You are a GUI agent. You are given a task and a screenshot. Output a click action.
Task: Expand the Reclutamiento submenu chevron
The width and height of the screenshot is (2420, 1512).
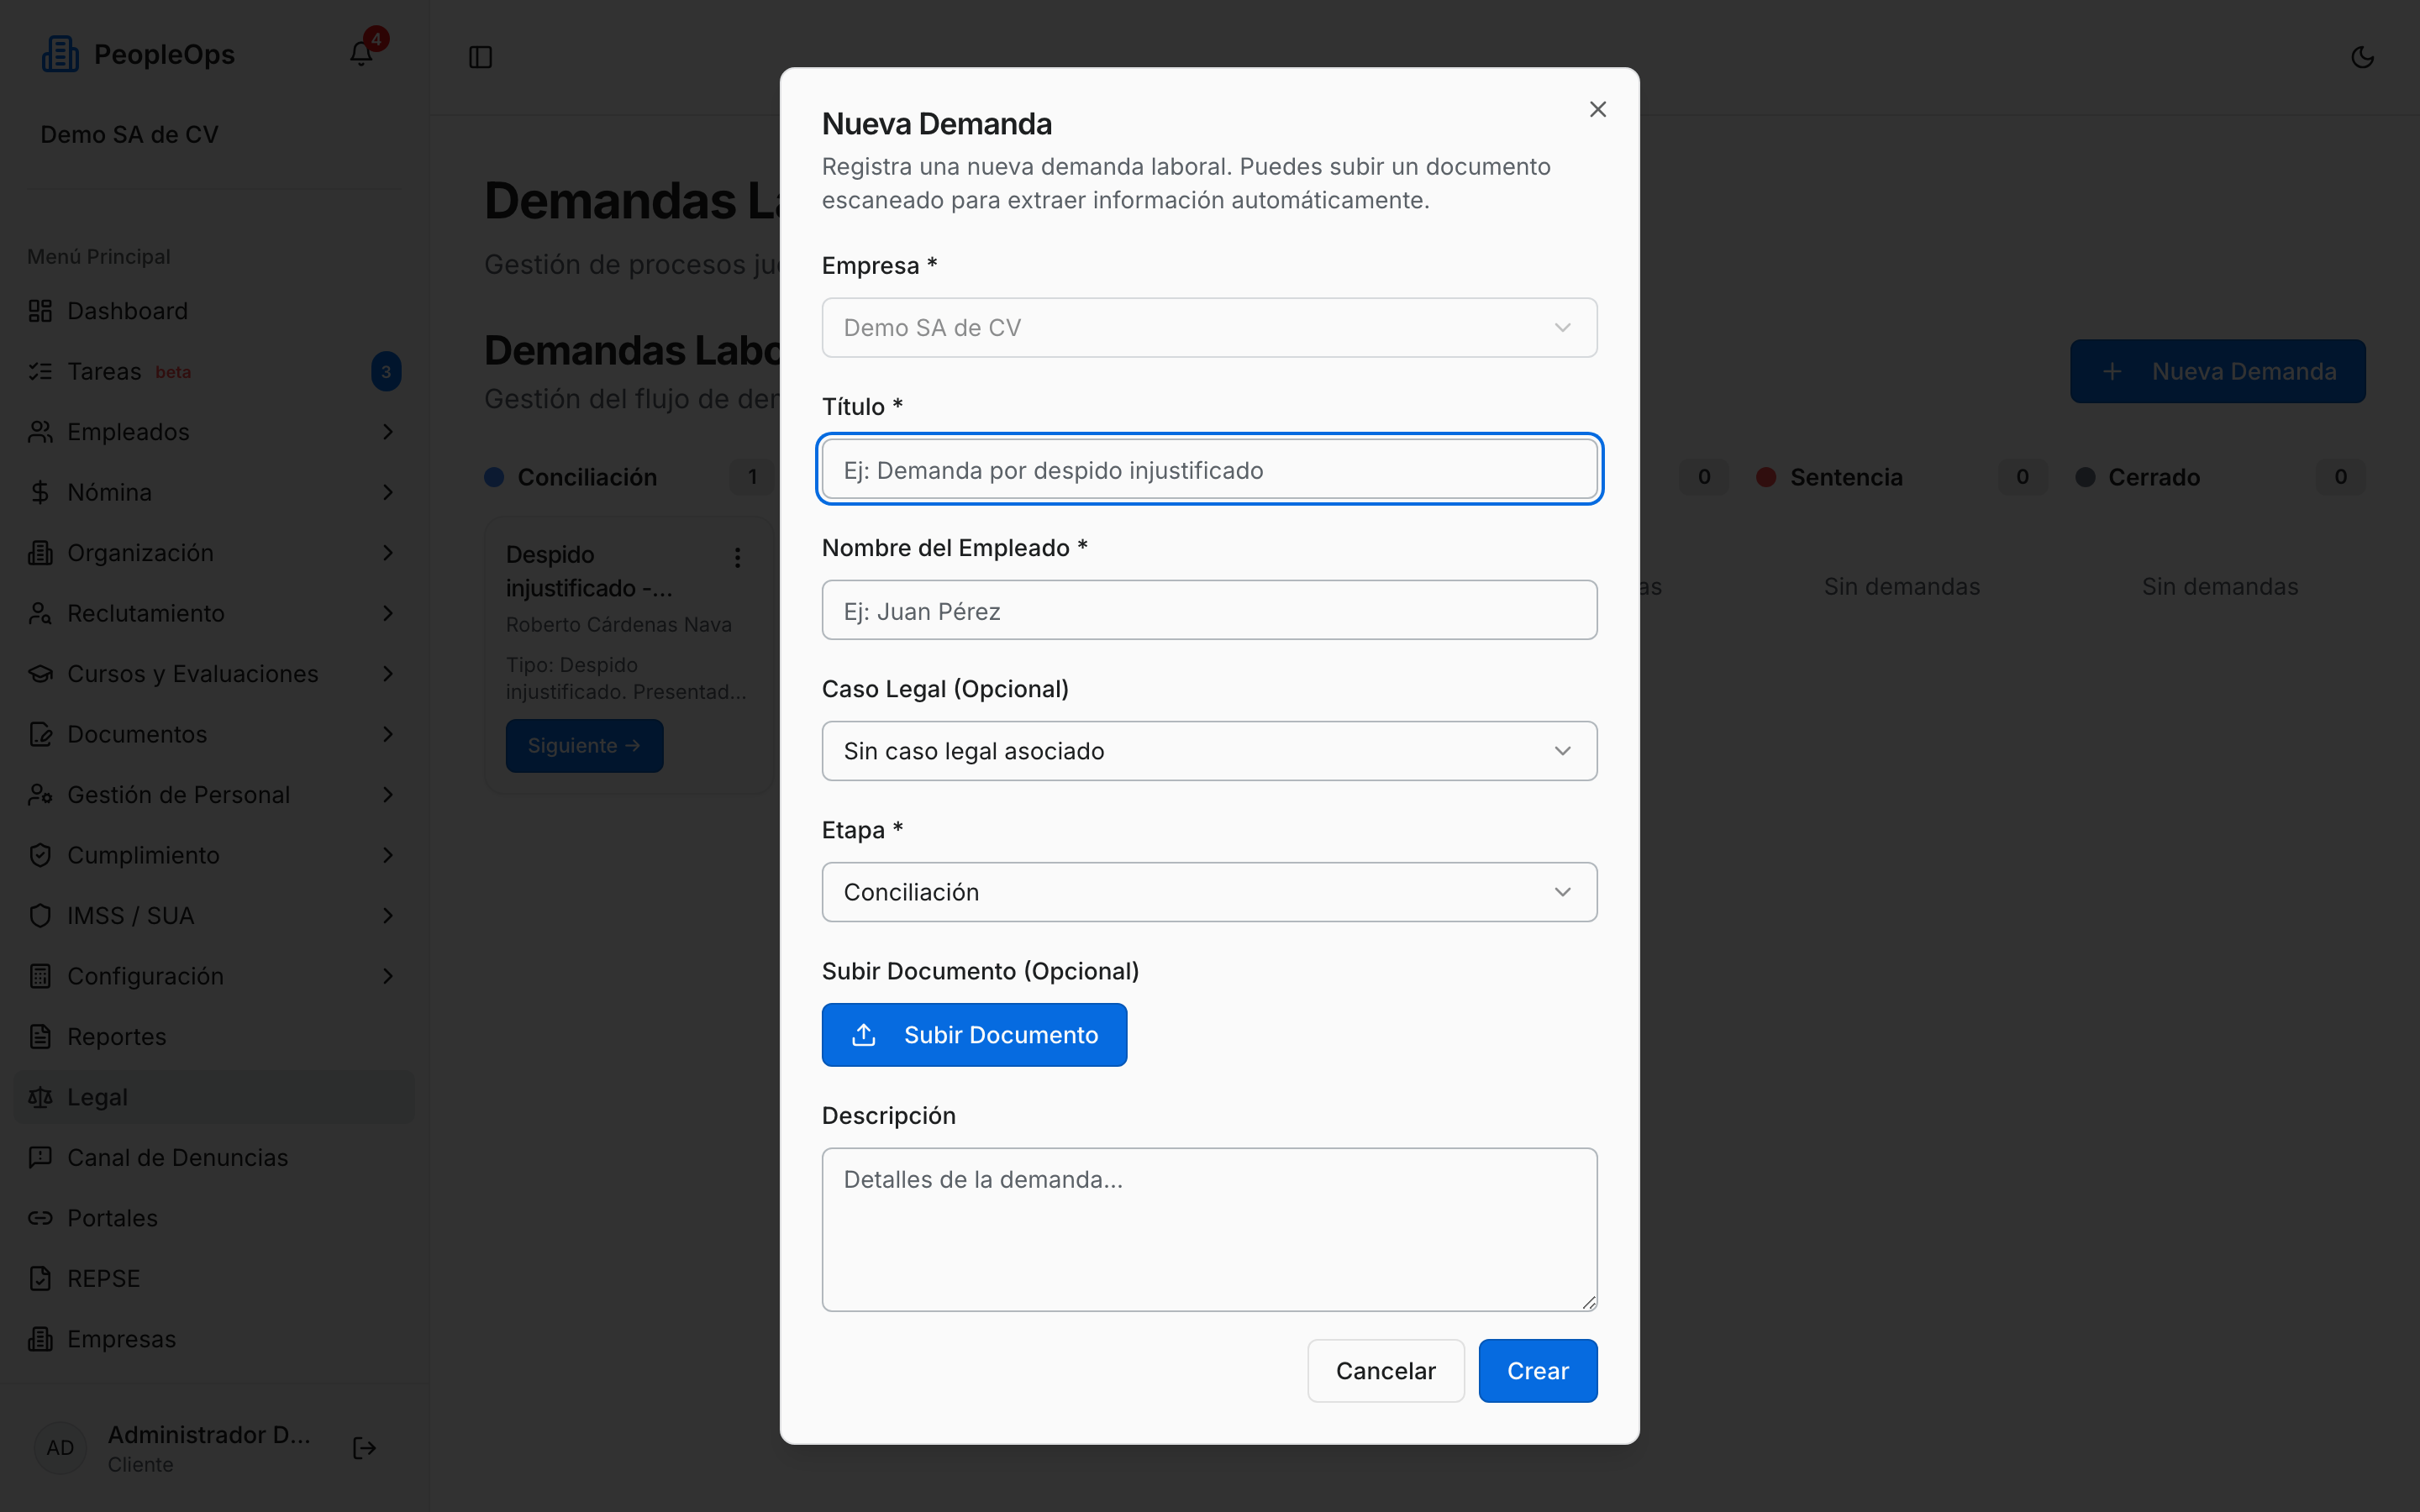388,613
